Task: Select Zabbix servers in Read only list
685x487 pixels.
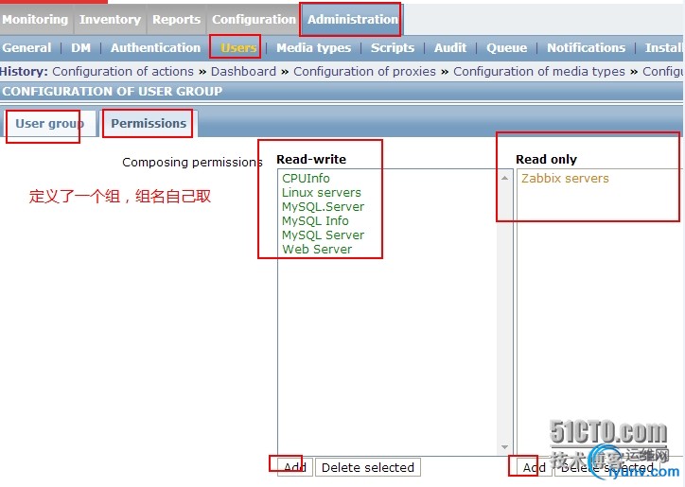Action: 565,178
